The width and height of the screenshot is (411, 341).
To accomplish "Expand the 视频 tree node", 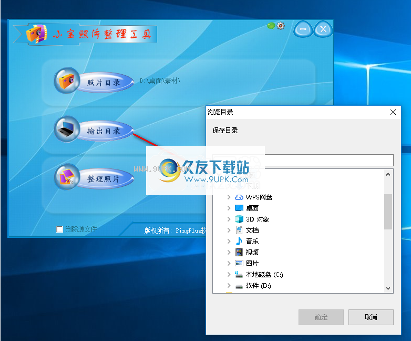I will coord(229,252).
